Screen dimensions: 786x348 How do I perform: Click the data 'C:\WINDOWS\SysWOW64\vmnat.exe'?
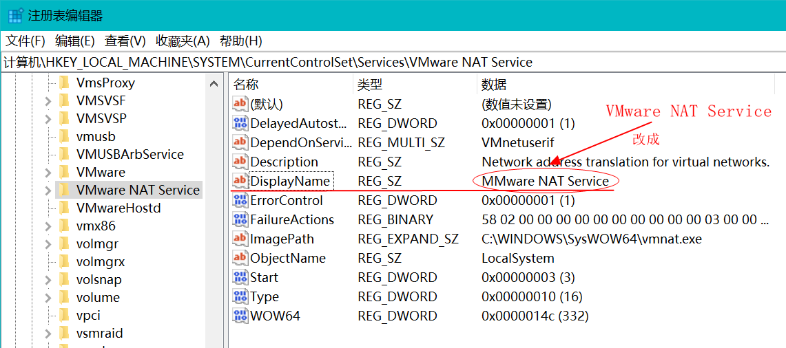pyautogui.click(x=592, y=239)
